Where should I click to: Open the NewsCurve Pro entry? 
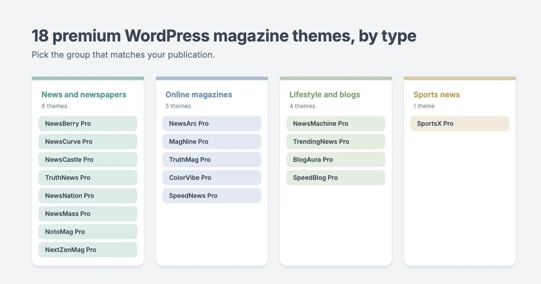88,142
